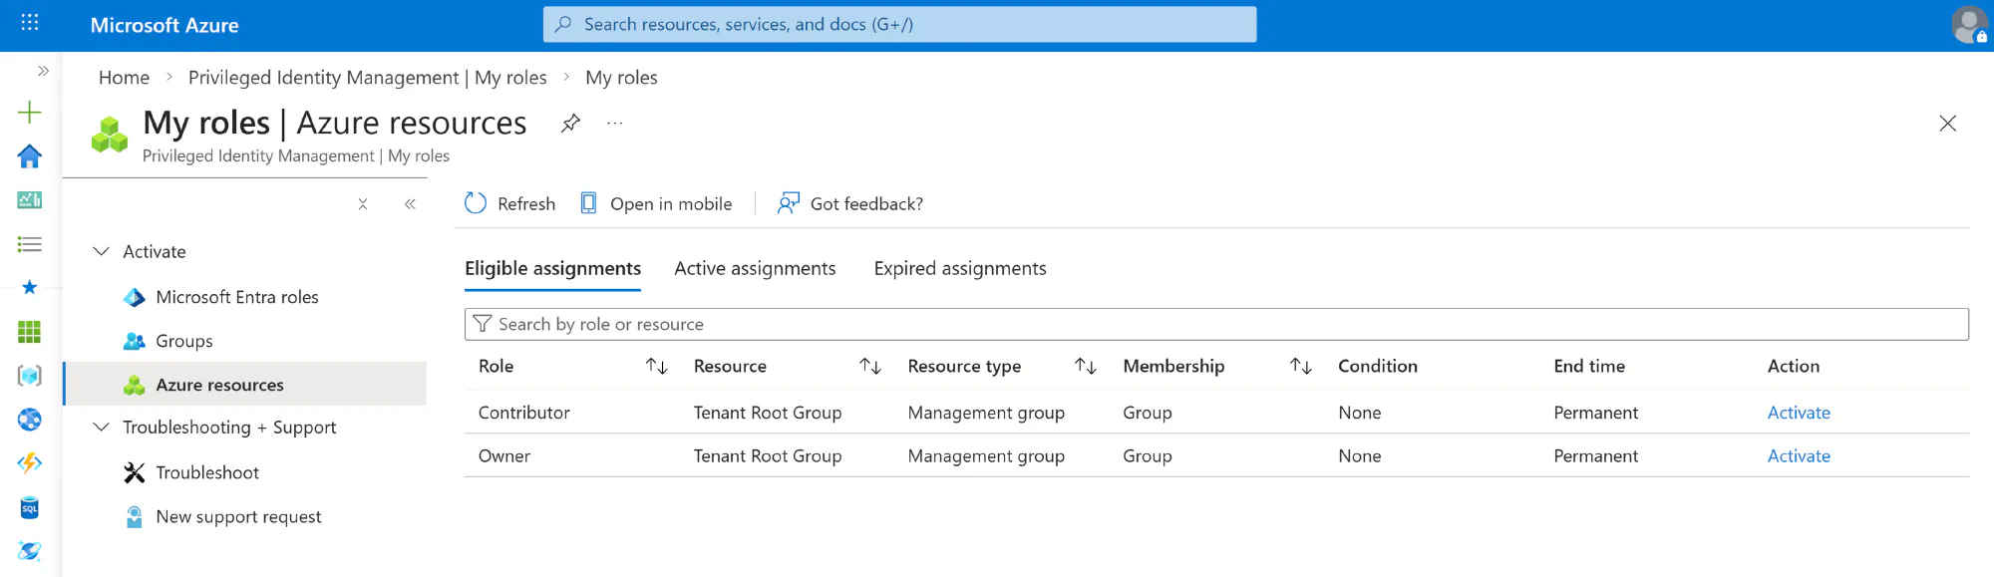The image size is (1994, 577).
Task: Open SQL databases icon in sidebar
Action: pyautogui.click(x=30, y=508)
